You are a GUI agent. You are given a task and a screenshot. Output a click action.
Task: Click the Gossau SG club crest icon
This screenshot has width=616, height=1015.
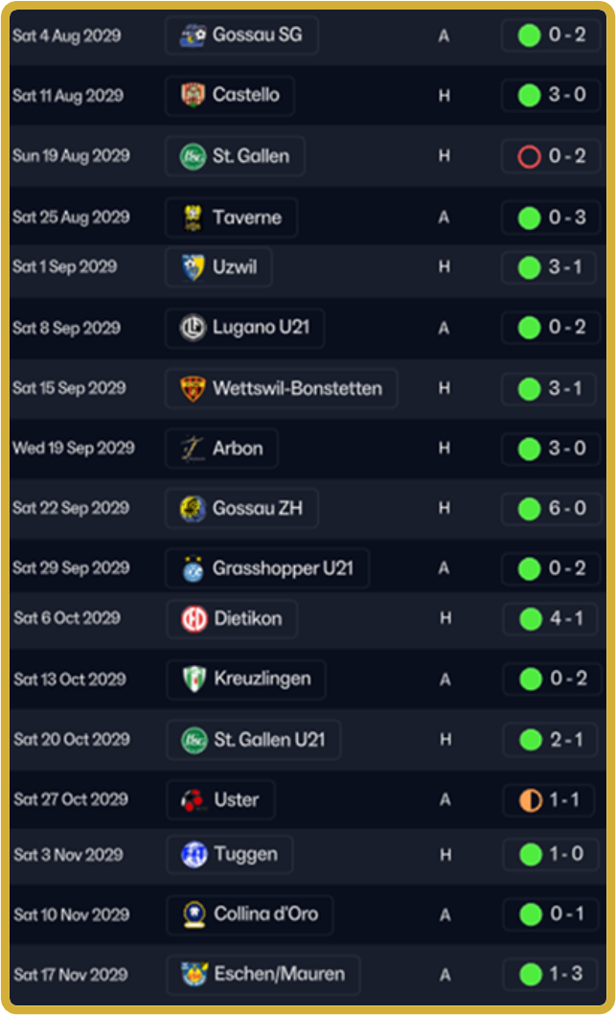click(x=193, y=35)
